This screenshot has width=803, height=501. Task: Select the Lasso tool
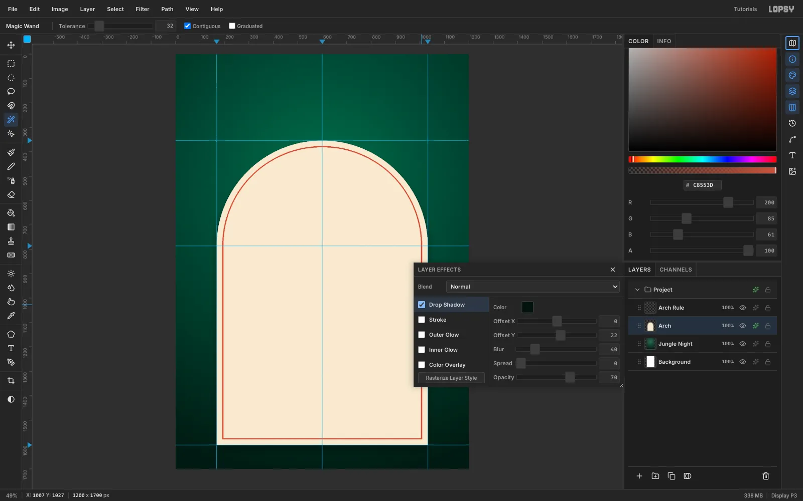tap(11, 92)
